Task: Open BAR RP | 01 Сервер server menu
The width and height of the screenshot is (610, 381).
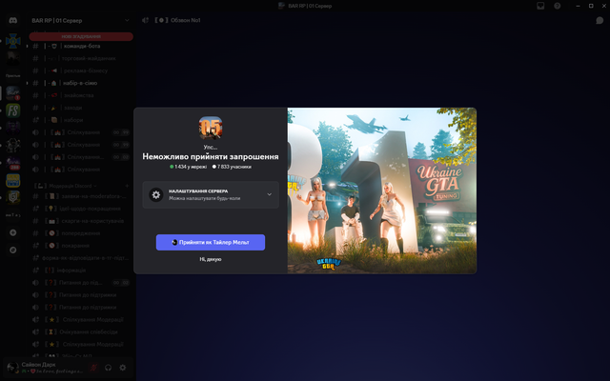Action: (x=80, y=20)
